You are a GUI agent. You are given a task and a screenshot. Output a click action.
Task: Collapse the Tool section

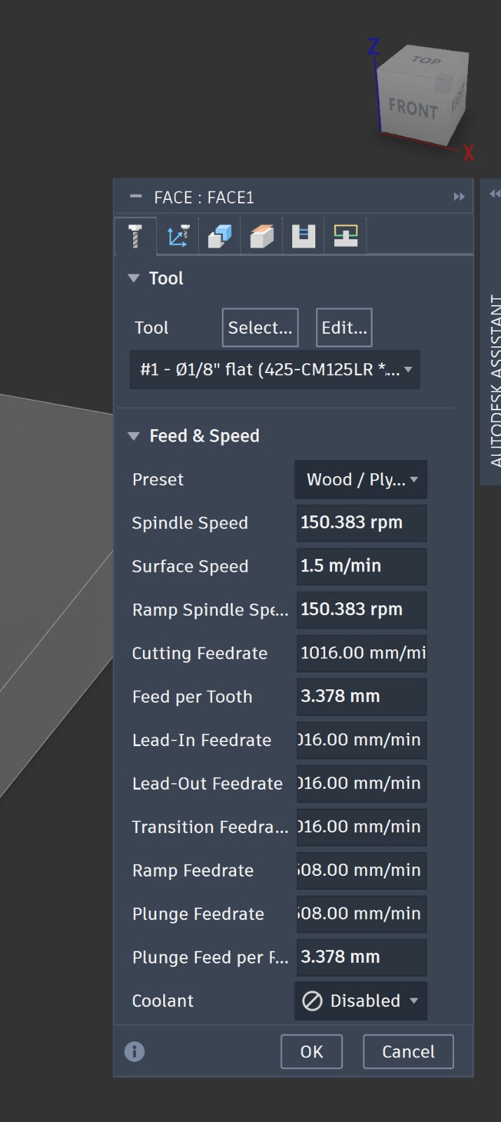(134, 278)
